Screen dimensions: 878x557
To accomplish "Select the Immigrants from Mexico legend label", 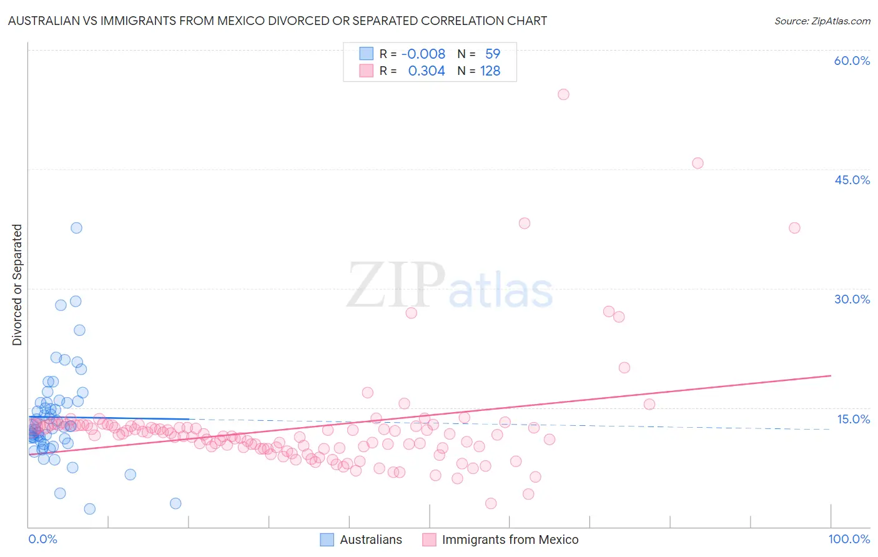I will click(x=510, y=540).
